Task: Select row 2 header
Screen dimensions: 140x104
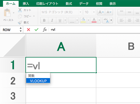Action: 13,80
